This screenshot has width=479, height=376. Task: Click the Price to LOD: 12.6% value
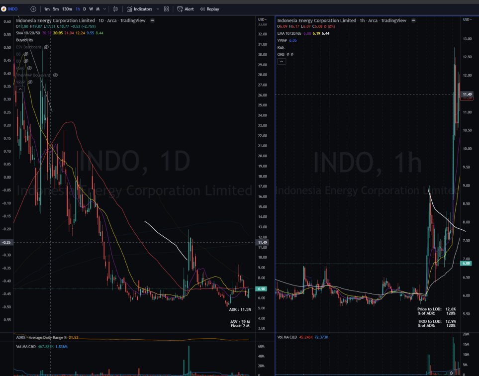click(451, 309)
